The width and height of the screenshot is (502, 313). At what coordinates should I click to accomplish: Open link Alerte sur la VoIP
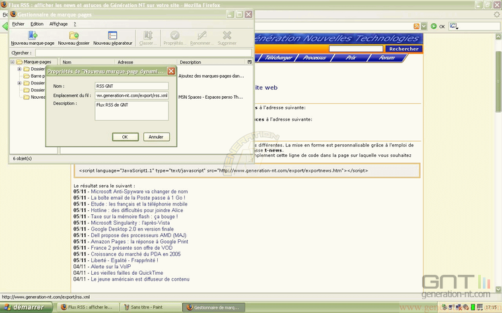[x=111, y=267]
